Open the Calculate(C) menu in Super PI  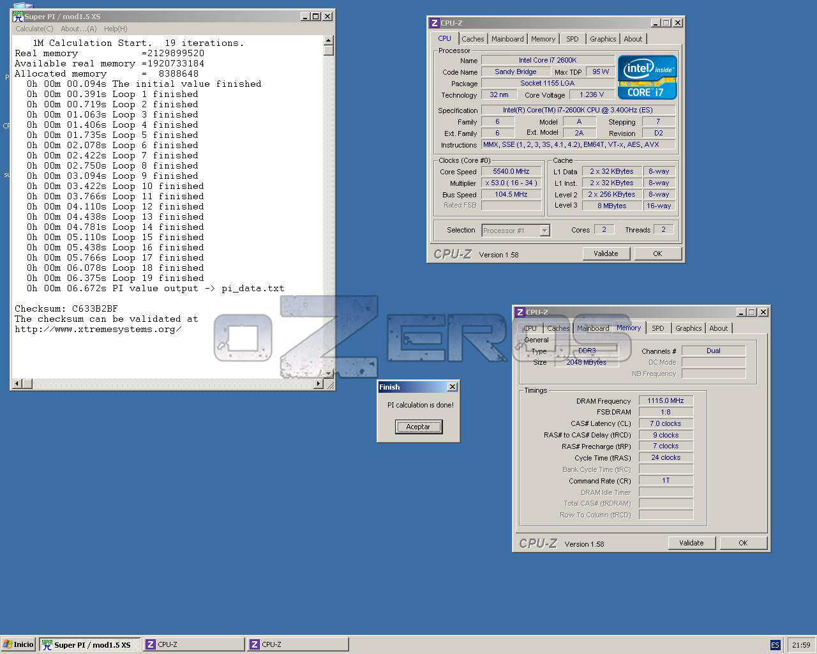point(34,29)
